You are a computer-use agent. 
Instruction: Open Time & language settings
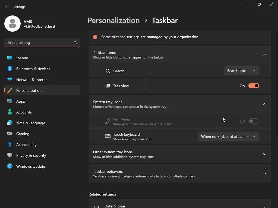[x=30, y=123]
